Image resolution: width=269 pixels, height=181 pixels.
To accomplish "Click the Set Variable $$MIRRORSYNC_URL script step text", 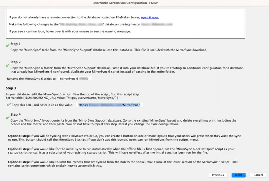I will point(62,98).
